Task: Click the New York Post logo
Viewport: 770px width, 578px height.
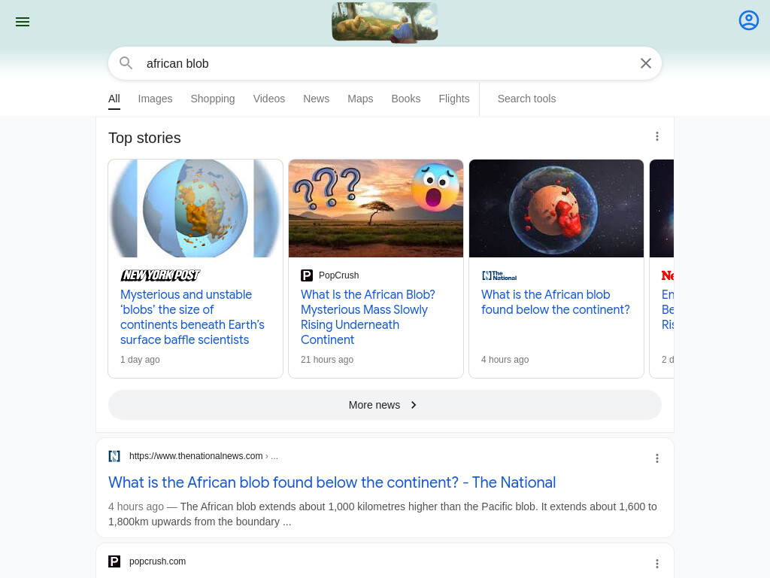Action: [x=161, y=275]
